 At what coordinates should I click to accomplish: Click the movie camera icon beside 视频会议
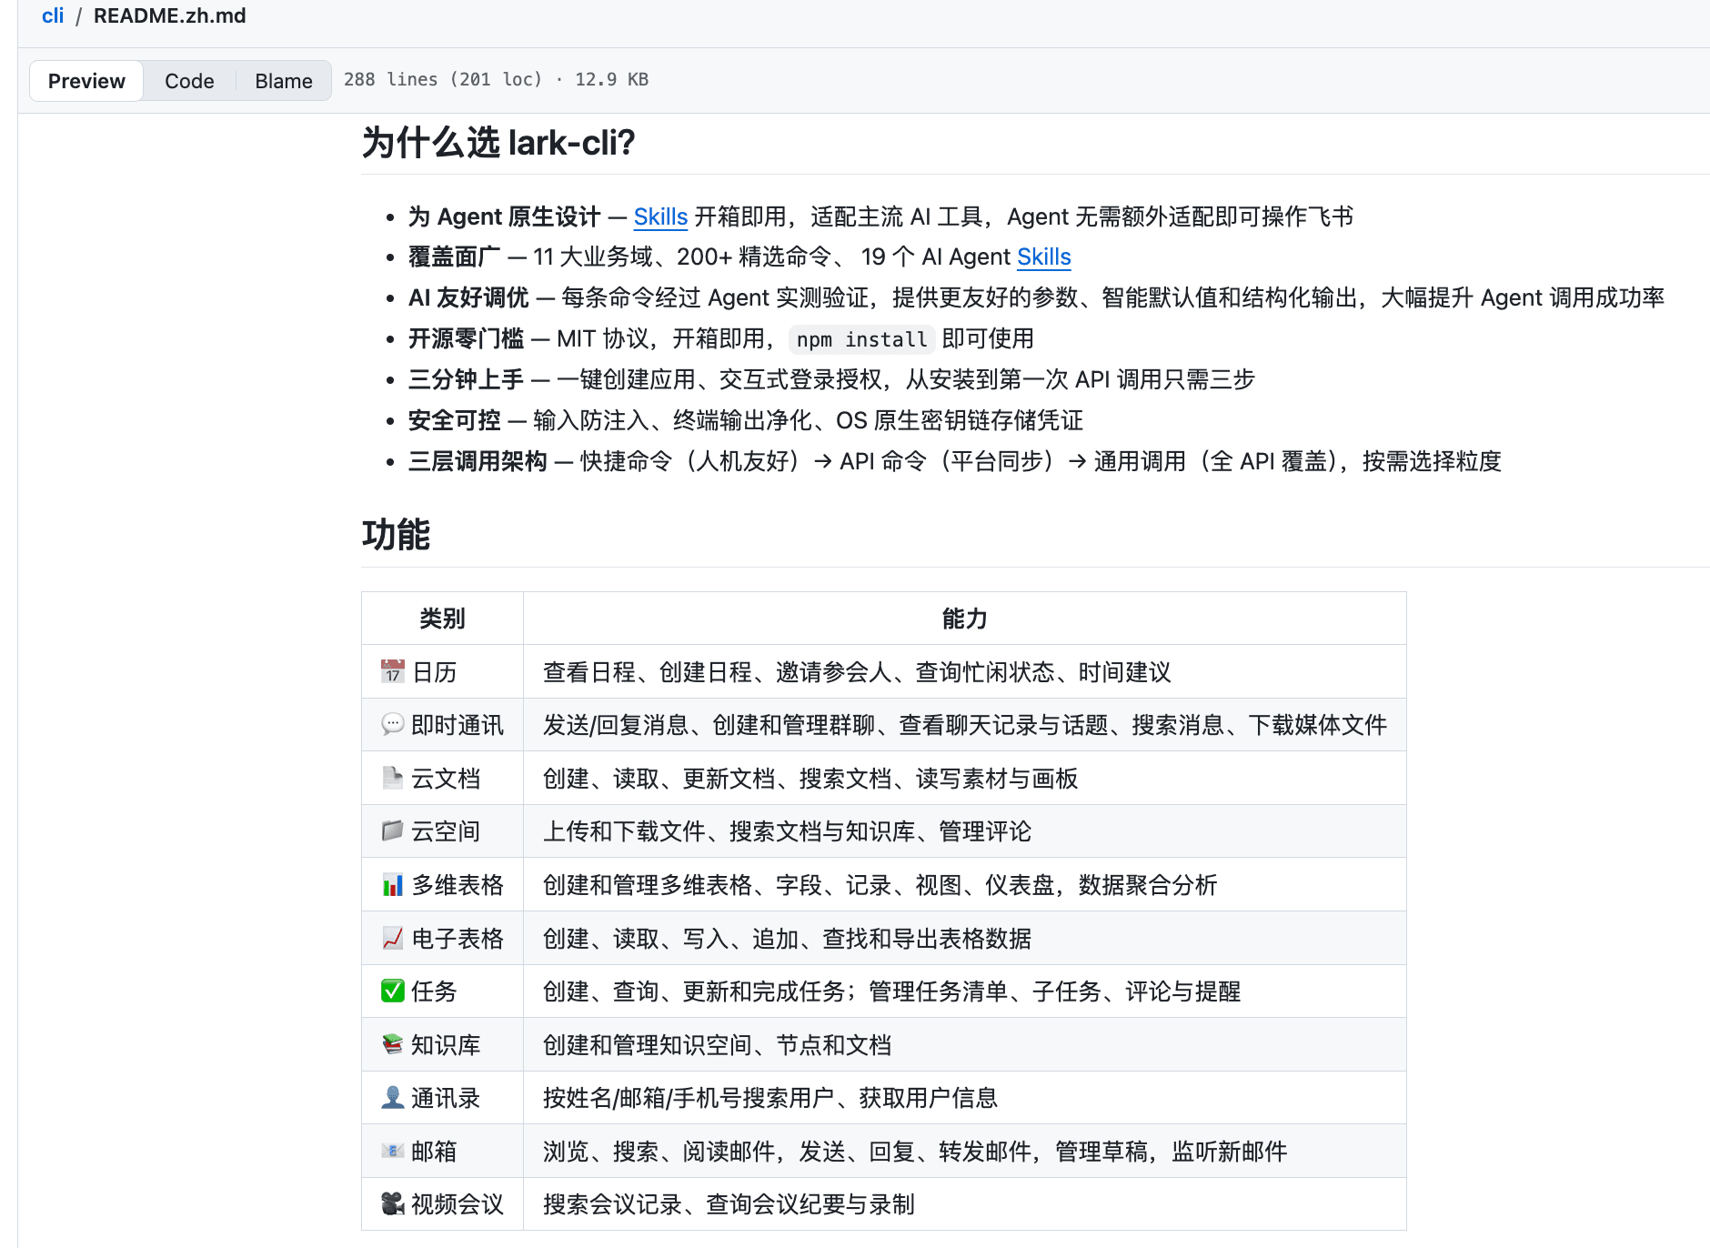click(x=392, y=1203)
